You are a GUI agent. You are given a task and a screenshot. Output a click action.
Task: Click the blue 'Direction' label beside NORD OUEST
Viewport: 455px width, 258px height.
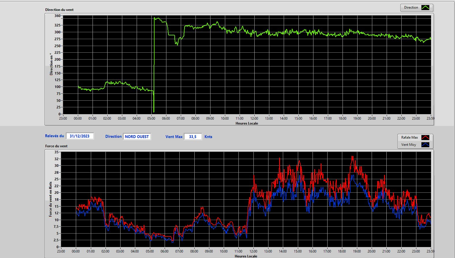click(113, 137)
